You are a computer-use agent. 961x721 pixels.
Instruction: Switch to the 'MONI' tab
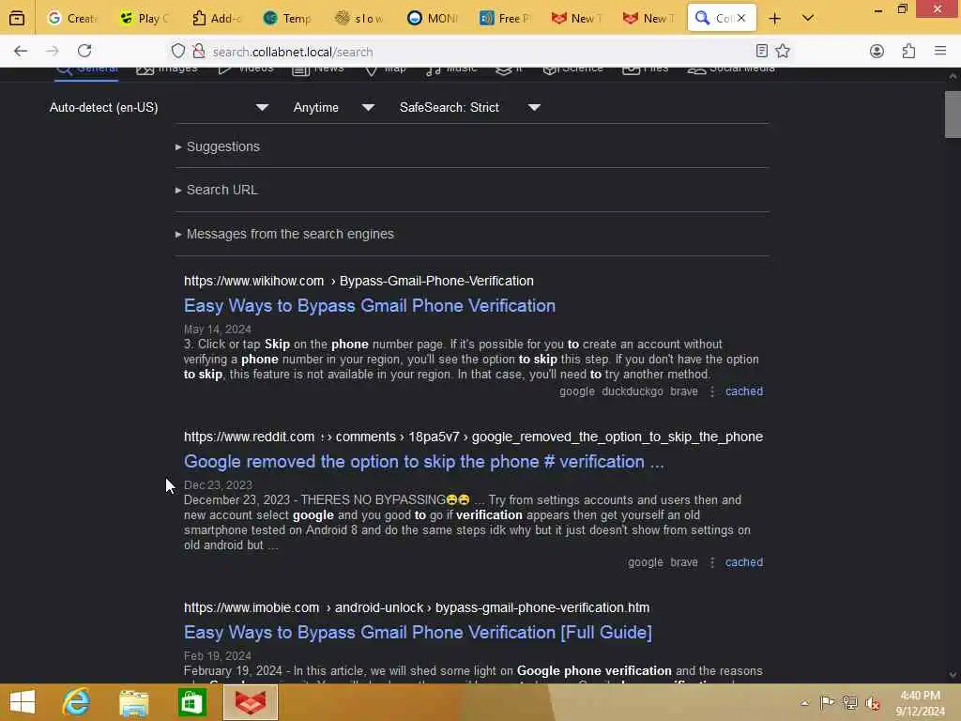click(432, 19)
